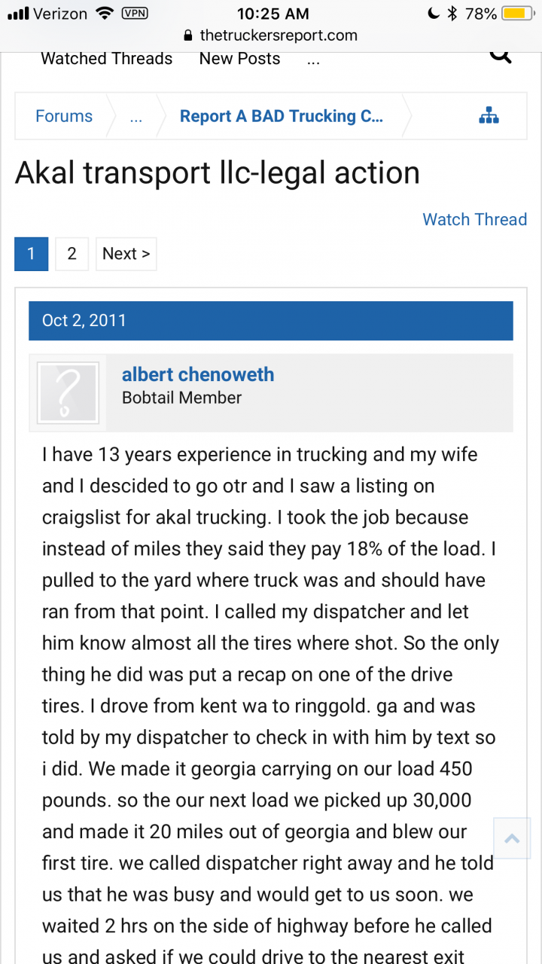The height and width of the screenshot is (964, 542).
Task: Tap the battery icon in status bar
Action: tap(516, 14)
